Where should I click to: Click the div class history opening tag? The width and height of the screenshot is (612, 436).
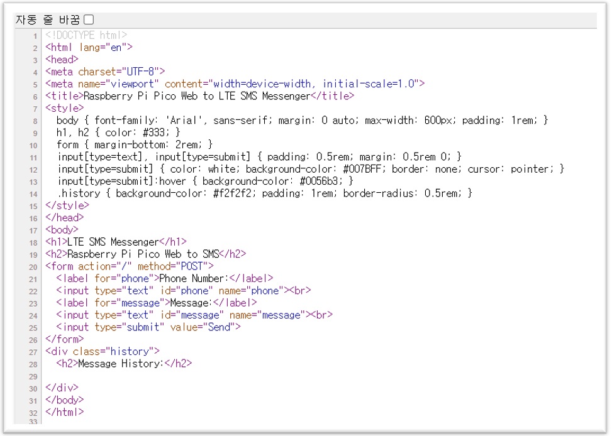tap(103, 351)
